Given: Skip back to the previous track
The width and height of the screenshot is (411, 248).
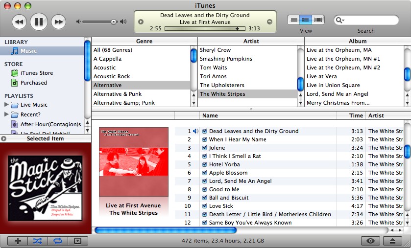Looking at the screenshot, I should (19, 22).
